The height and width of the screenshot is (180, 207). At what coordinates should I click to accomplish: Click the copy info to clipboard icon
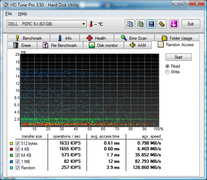pos(130,24)
